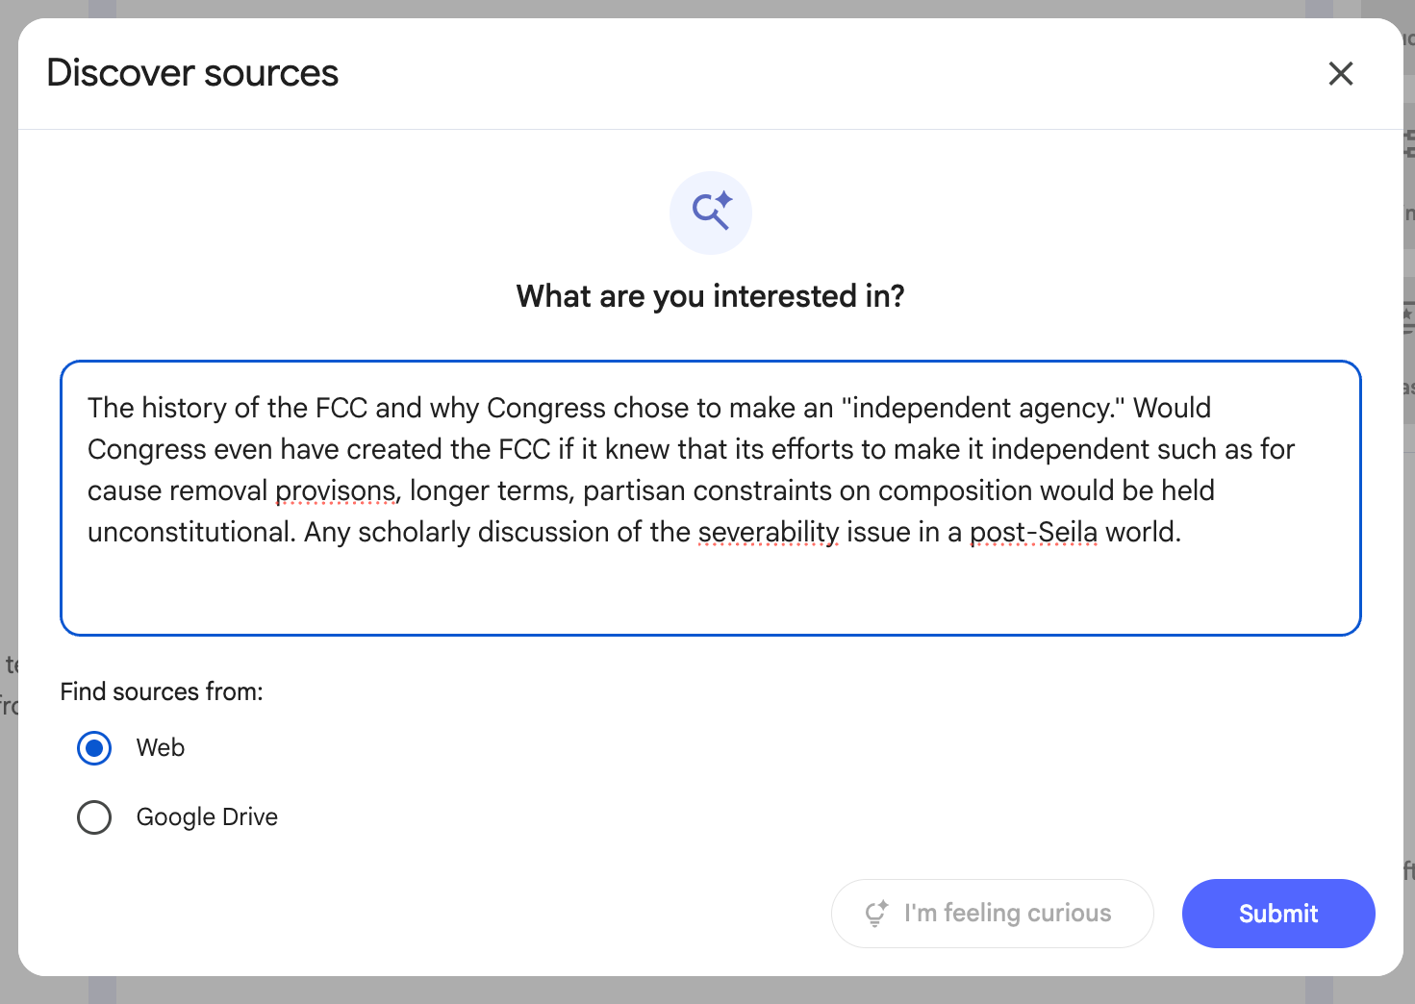Click the misspelled word "provisons"
Screen dimensions: 1415x1004
336,491
